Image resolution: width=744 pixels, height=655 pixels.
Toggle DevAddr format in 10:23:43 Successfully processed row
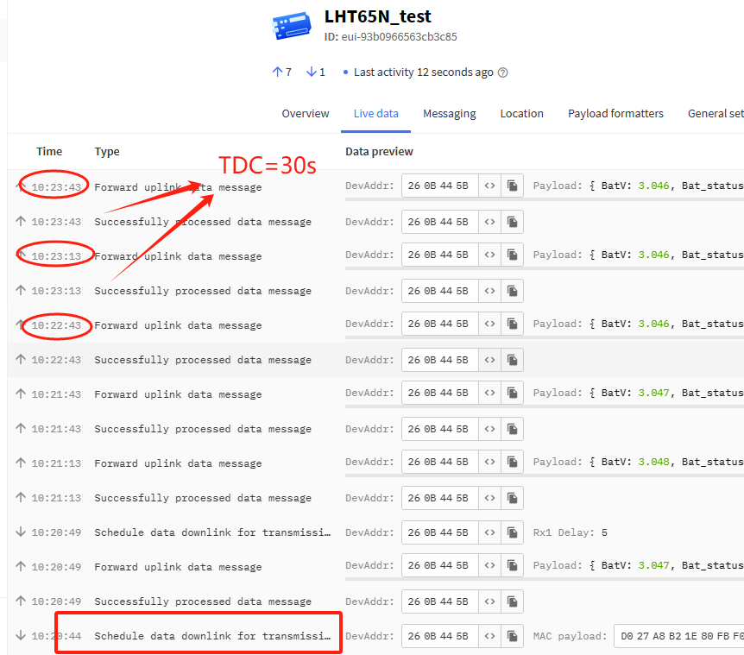(489, 222)
